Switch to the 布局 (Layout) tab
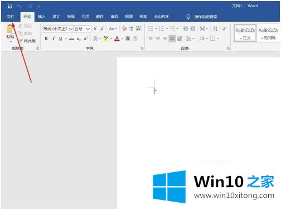 (x=71, y=17)
